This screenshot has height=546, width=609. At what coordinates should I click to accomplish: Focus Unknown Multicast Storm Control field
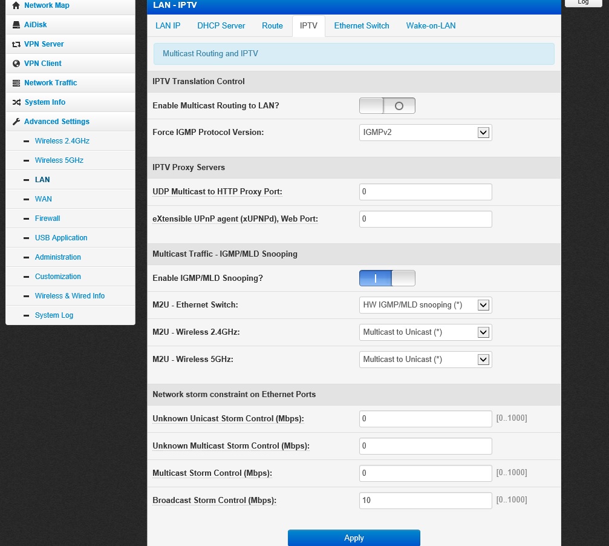pos(425,446)
